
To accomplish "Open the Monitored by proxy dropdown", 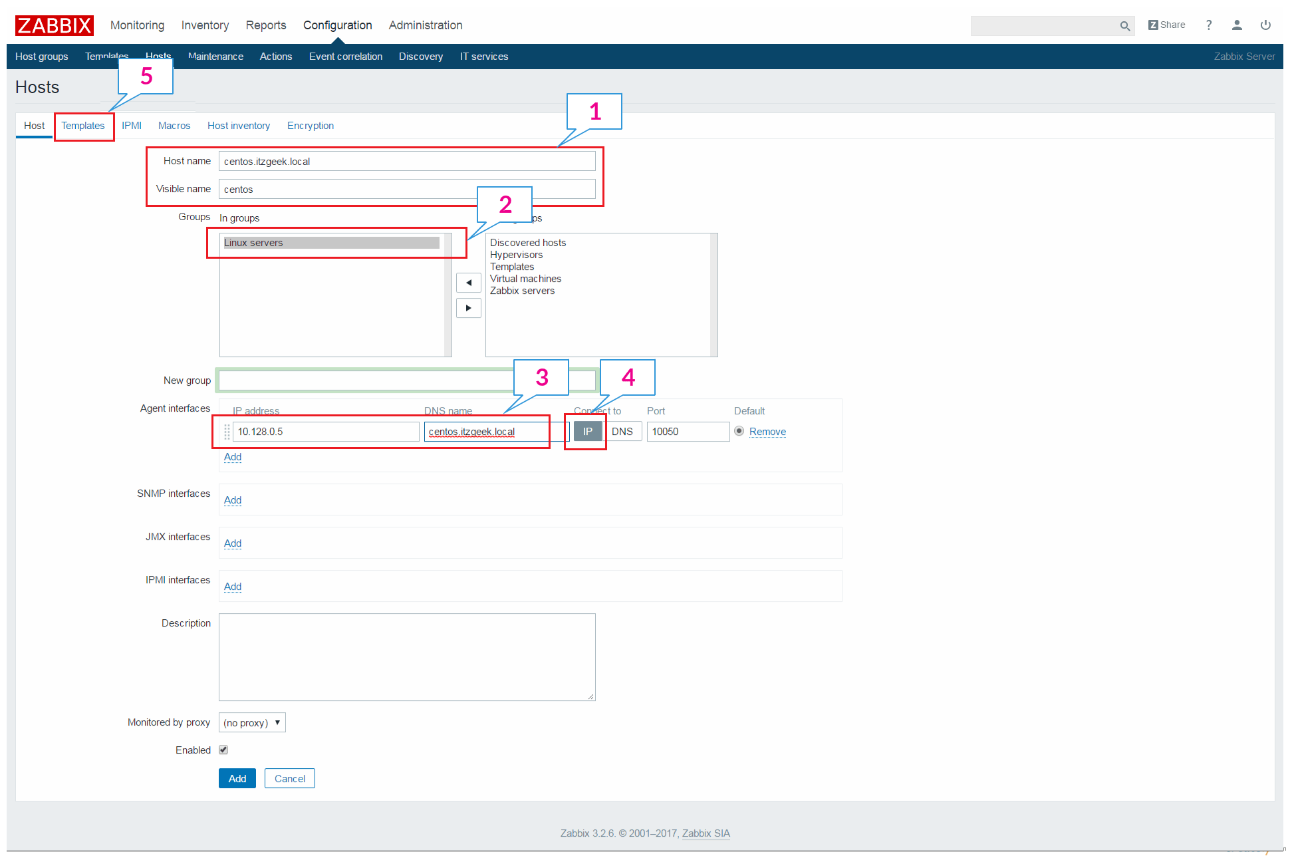I will click(x=252, y=722).
